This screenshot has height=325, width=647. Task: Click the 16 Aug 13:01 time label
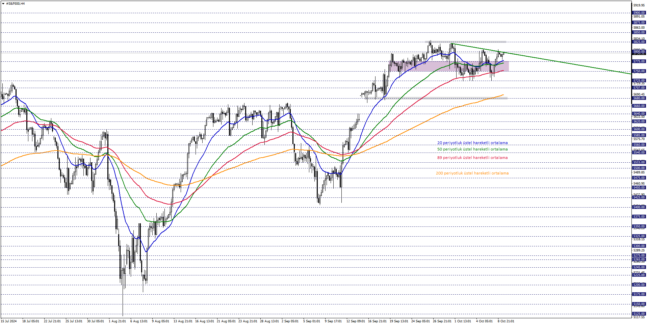click(x=205, y=321)
